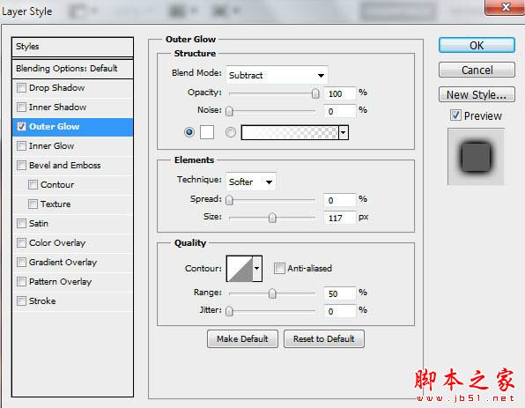Enable the Anti-aliased checkbox
The width and height of the screenshot is (525, 408).
pos(279,268)
